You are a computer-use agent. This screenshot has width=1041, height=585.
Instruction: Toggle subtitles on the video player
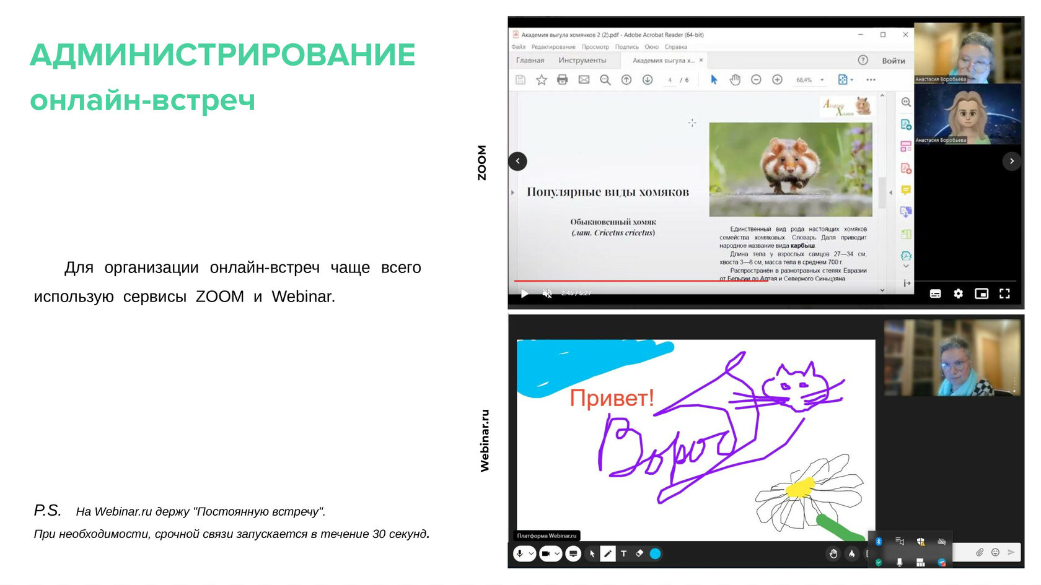[x=935, y=293]
